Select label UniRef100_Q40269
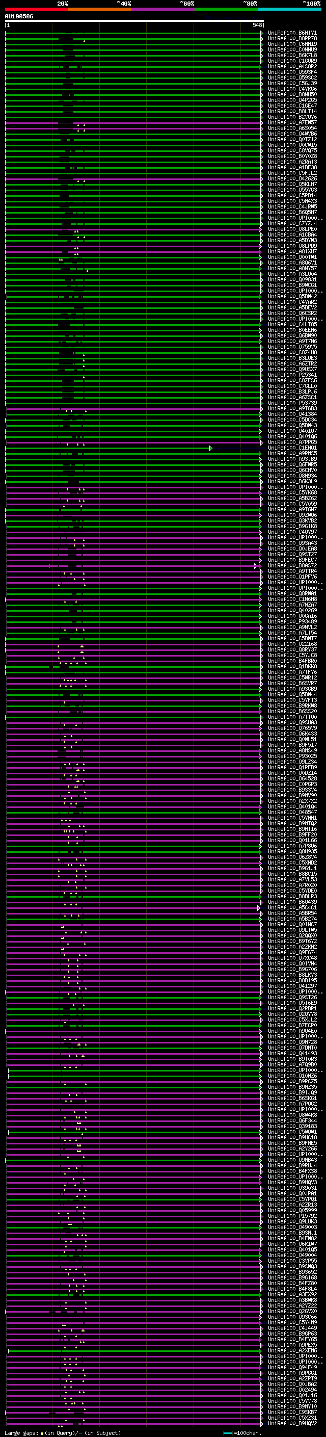The image size is (326, 1437). [x=292, y=610]
